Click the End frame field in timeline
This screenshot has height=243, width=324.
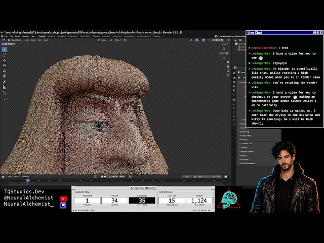tap(216, 177)
